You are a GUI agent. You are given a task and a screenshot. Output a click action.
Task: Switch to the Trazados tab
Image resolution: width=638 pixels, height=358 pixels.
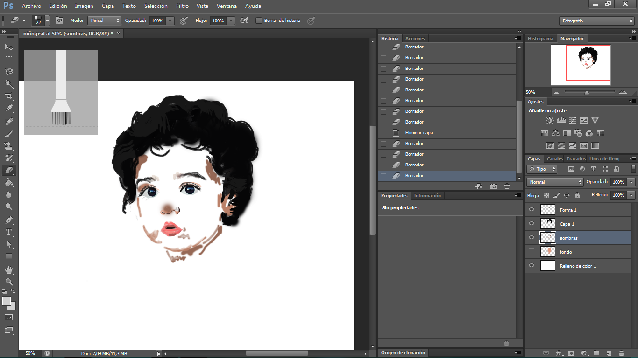click(576, 159)
